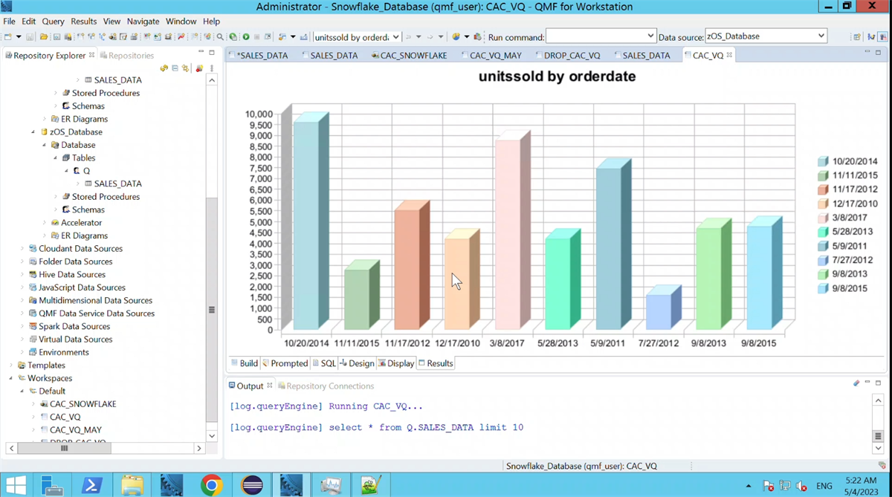
Task: Close the Repository Explorer view
Action: click(x=91, y=55)
